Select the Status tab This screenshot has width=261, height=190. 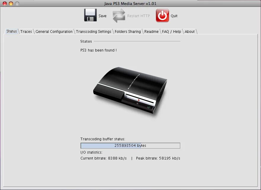(x=12, y=31)
